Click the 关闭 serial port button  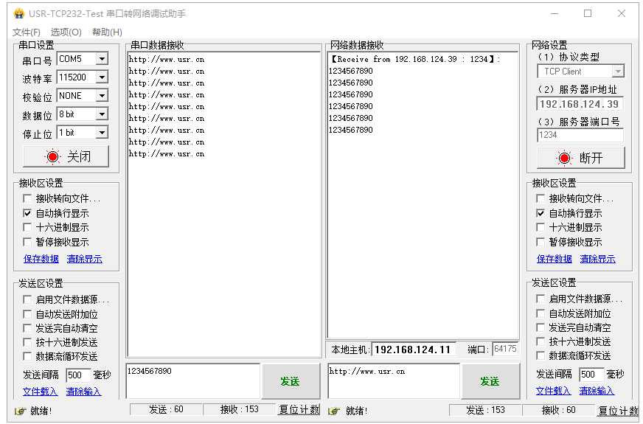(66, 156)
